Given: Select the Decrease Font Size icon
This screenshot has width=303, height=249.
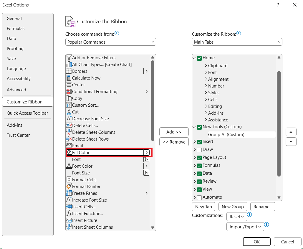Looking at the screenshot, I should (69, 118).
